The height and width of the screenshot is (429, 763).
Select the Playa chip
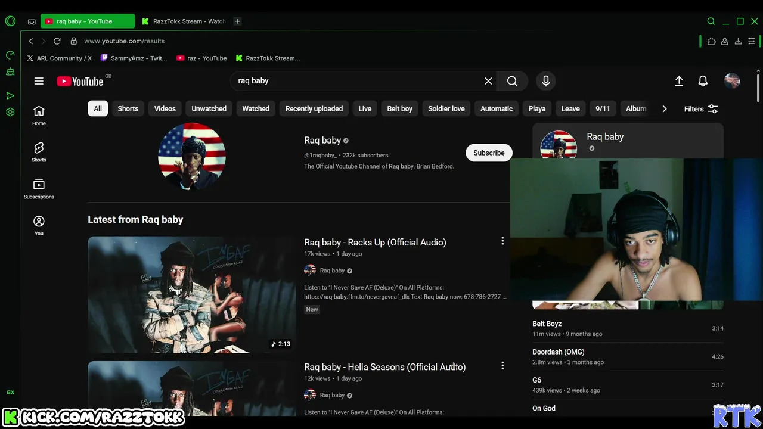(537, 108)
